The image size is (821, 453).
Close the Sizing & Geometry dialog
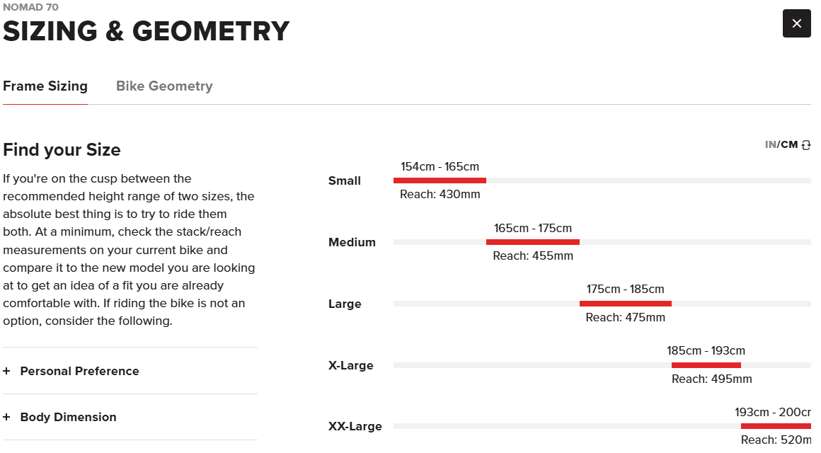[796, 23]
